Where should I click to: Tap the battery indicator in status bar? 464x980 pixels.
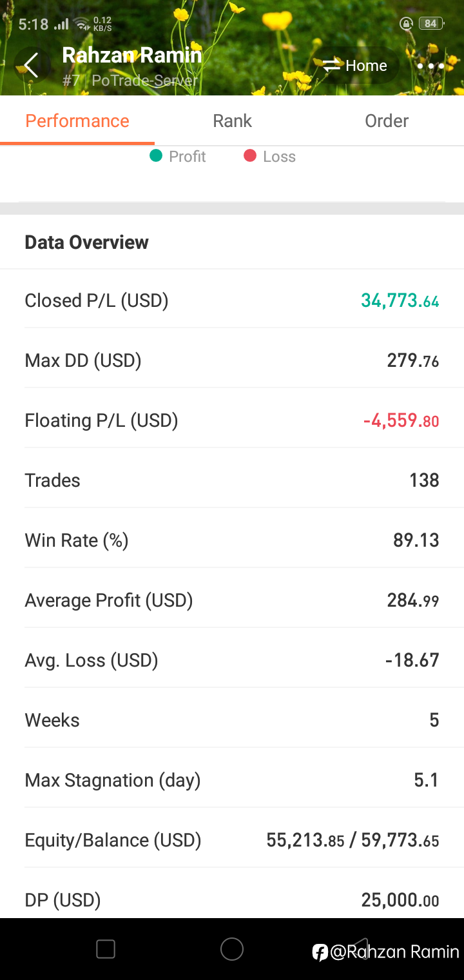coord(431,24)
